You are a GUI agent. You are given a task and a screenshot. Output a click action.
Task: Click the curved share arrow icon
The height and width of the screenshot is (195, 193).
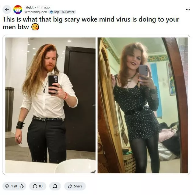(x=70, y=186)
